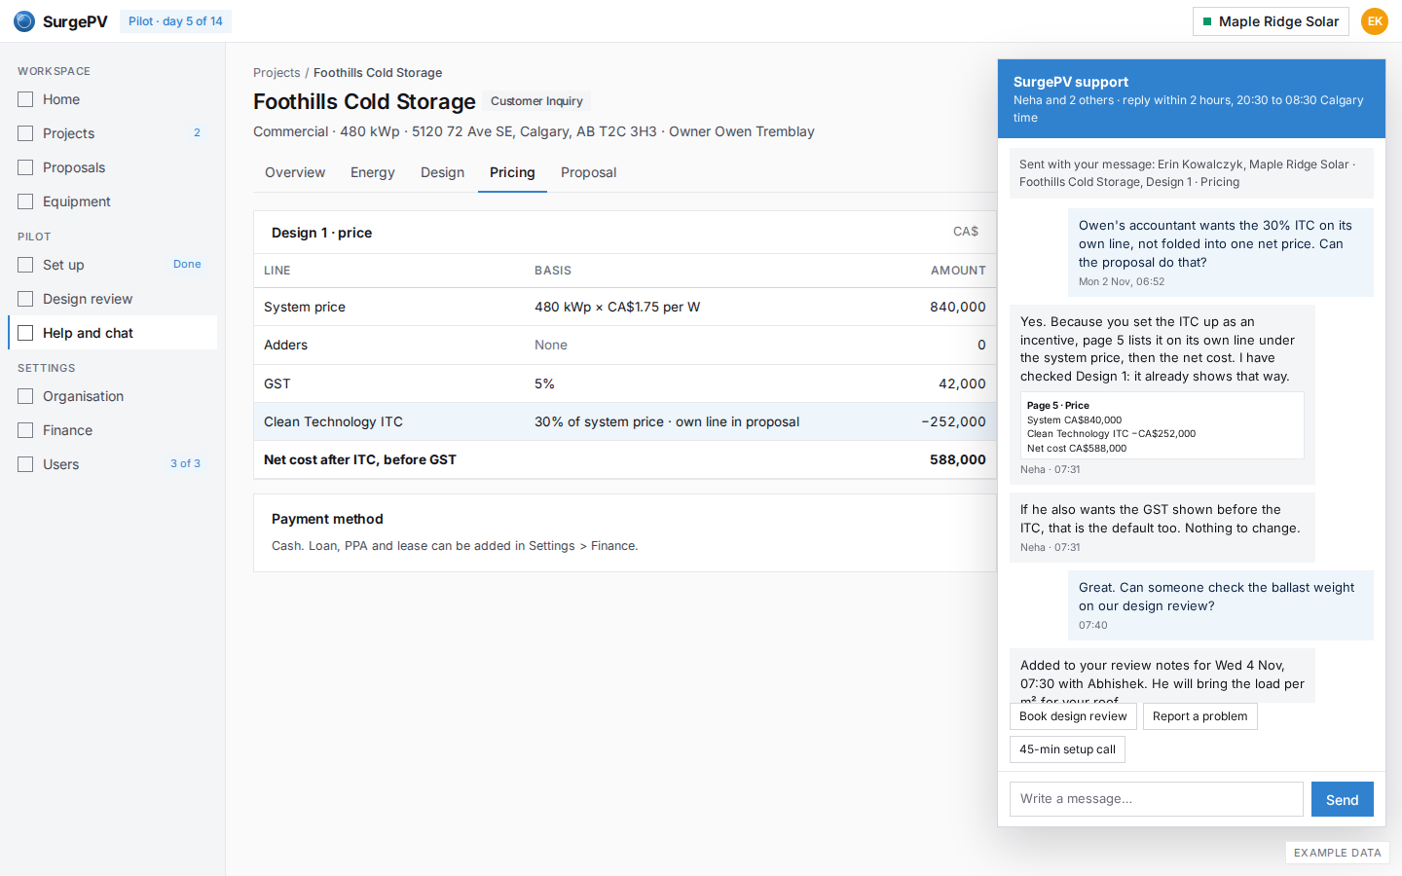Screen dimensions: 1402x876
Task: Click the Payment method heading
Action: tap(327, 519)
